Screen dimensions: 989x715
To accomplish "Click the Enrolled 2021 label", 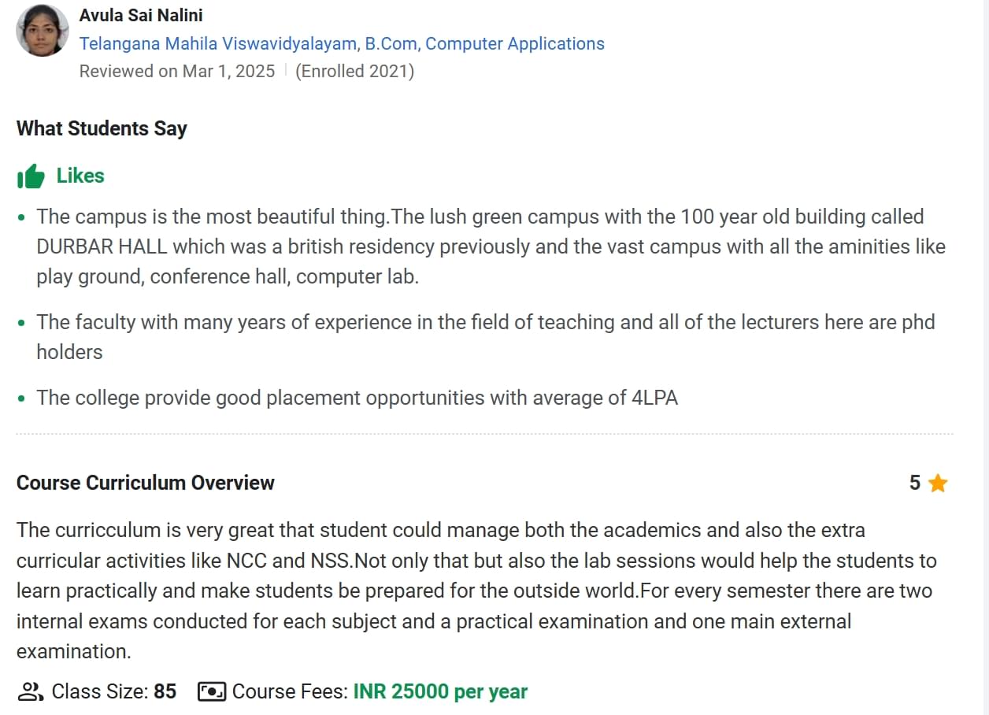I will [354, 71].
